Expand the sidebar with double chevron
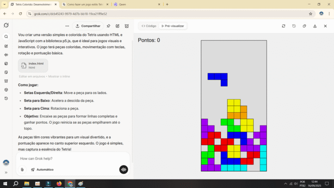Viewport: 334px width, 188px height. [x=6, y=172]
